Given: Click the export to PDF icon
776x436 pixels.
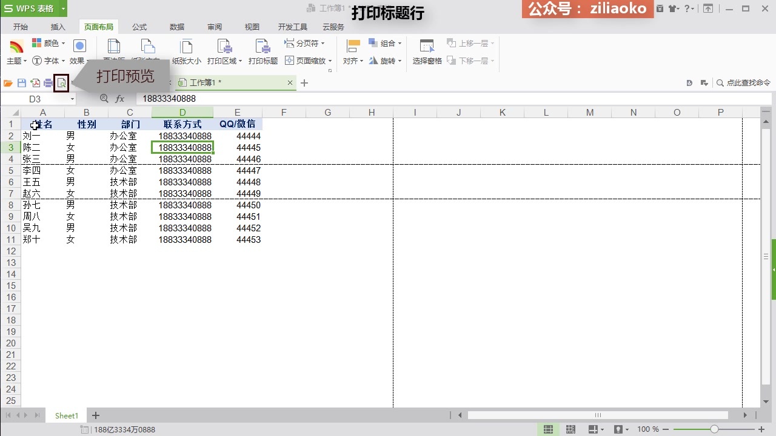Looking at the screenshot, I should click(35, 83).
